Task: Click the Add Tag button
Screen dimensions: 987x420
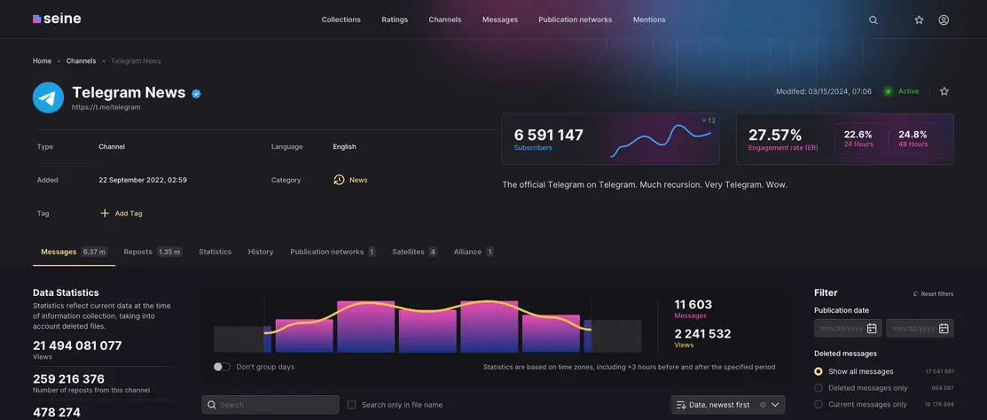Action: pyautogui.click(x=121, y=214)
